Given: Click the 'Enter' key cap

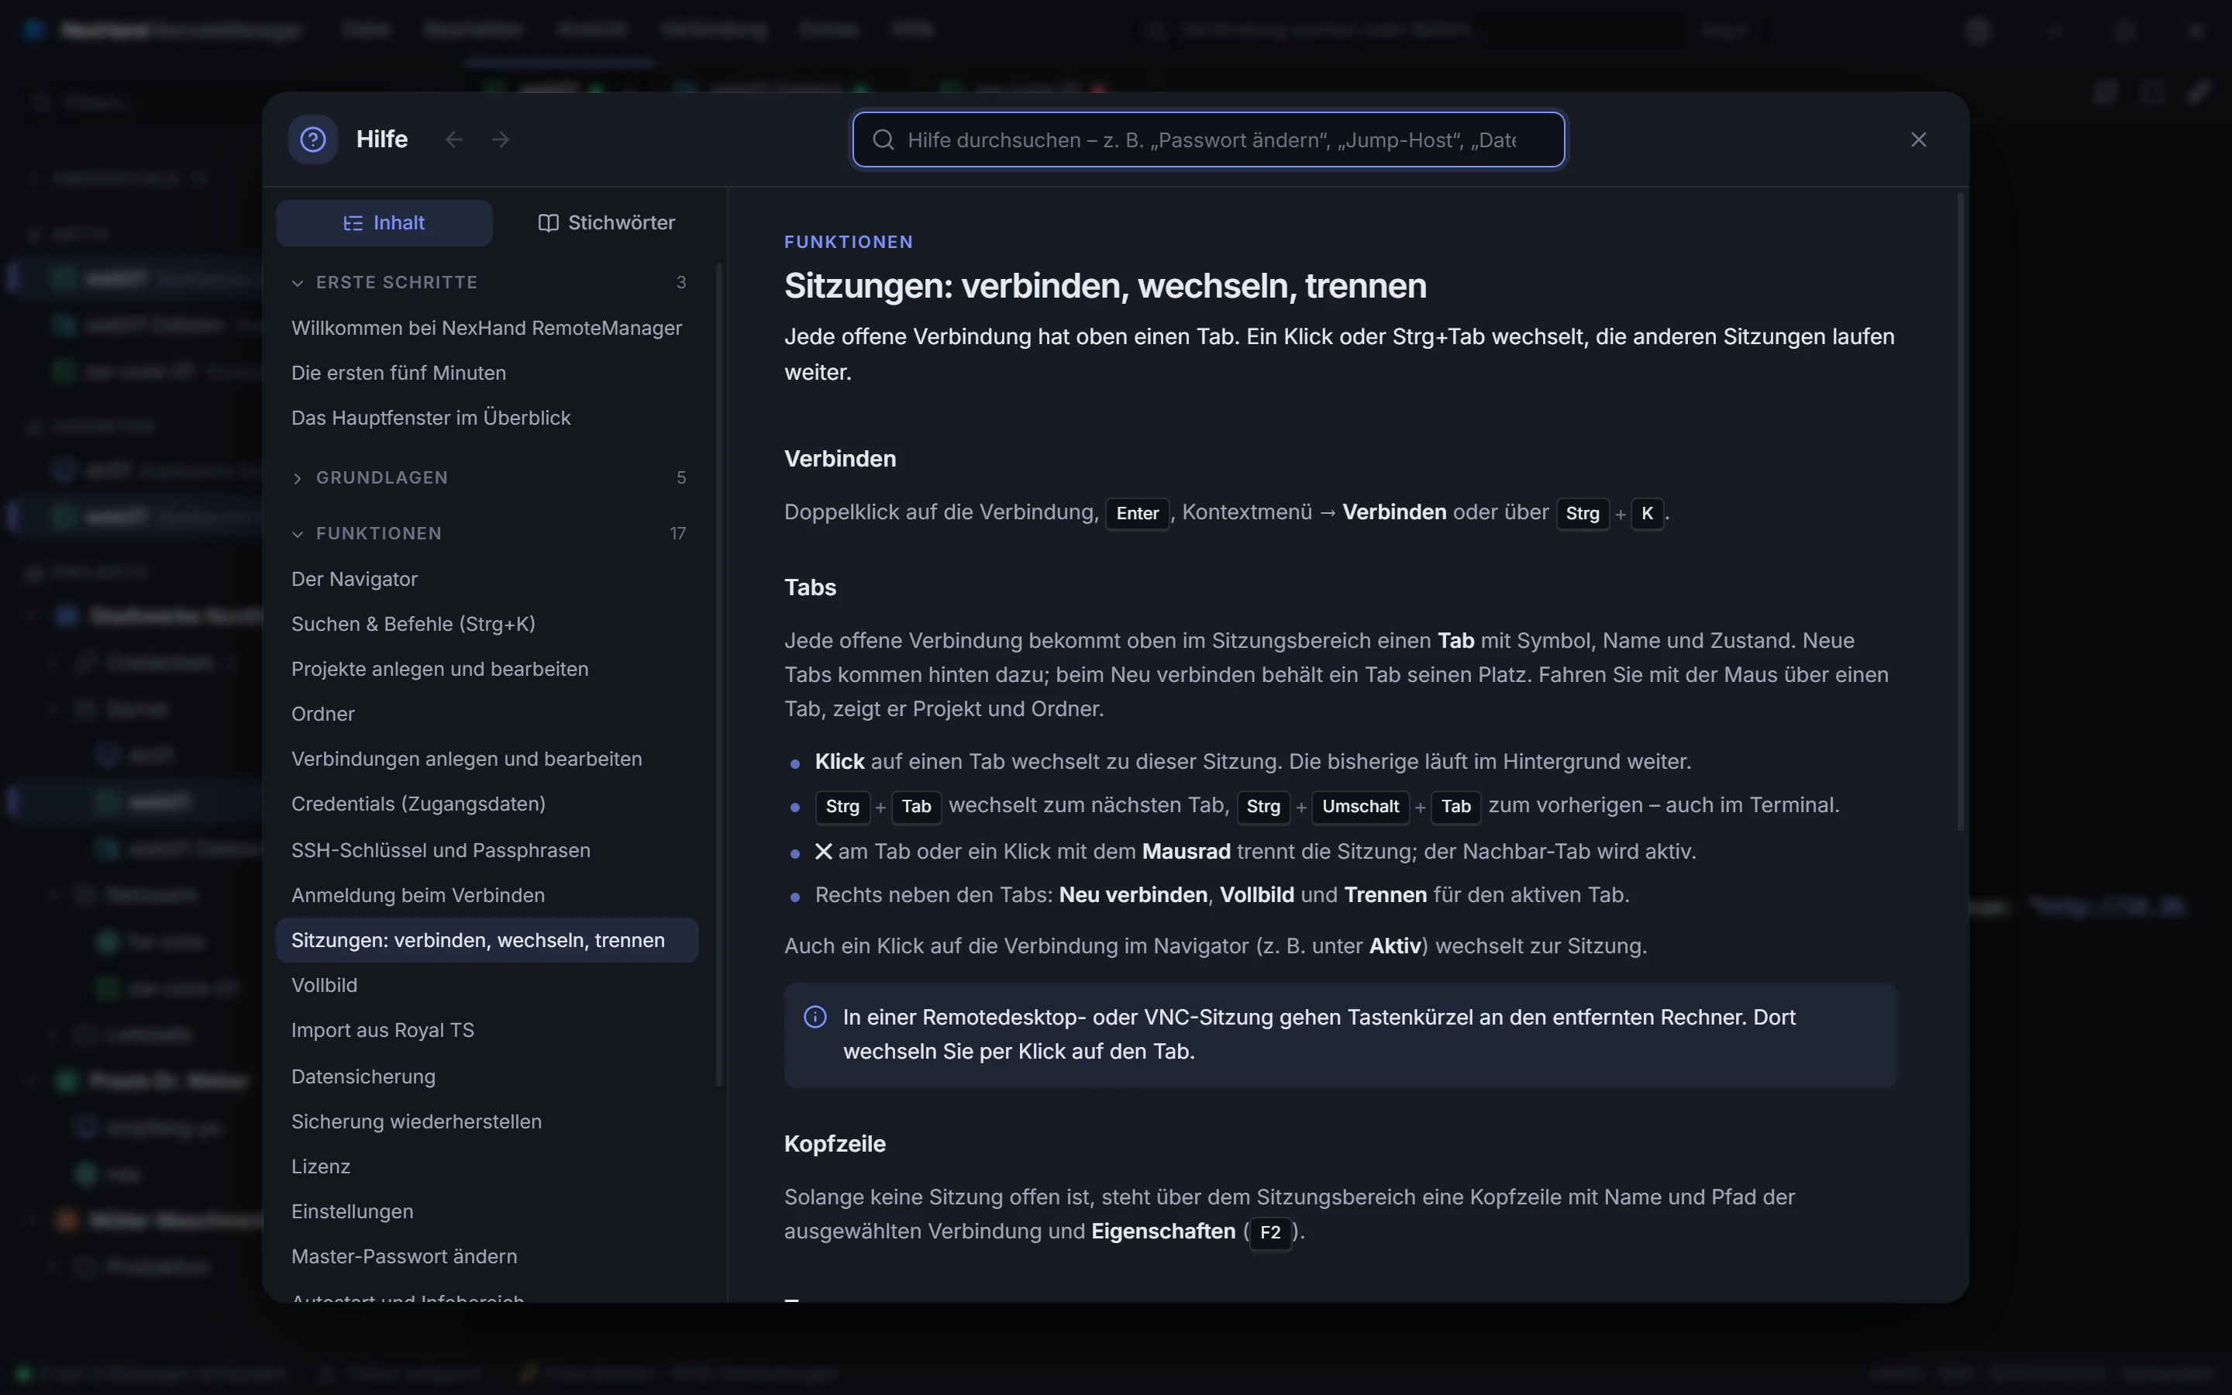Looking at the screenshot, I should click(x=1137, y=513).
